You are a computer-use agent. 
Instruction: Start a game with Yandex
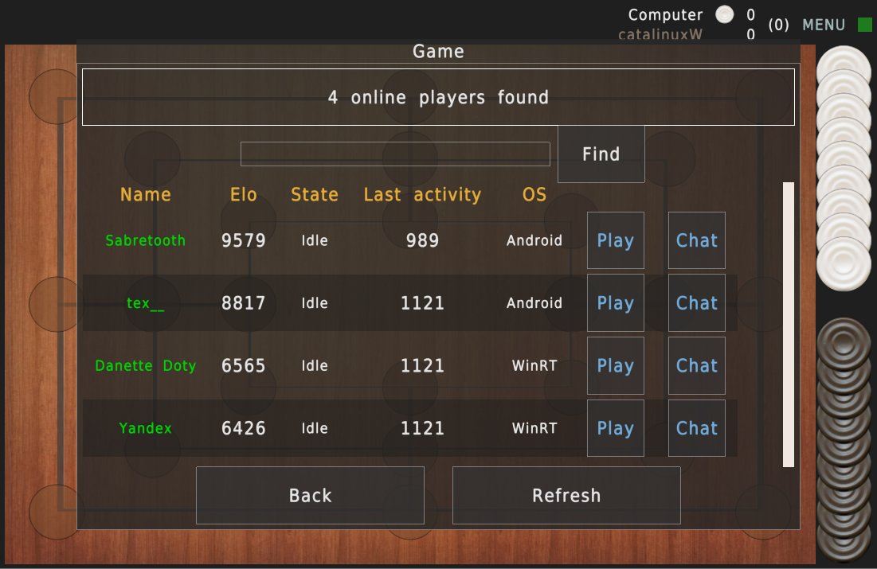(615, 428)
